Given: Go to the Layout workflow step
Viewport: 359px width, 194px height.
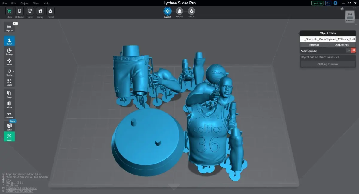Looking at the screenshot, I should tap(168, 11).
